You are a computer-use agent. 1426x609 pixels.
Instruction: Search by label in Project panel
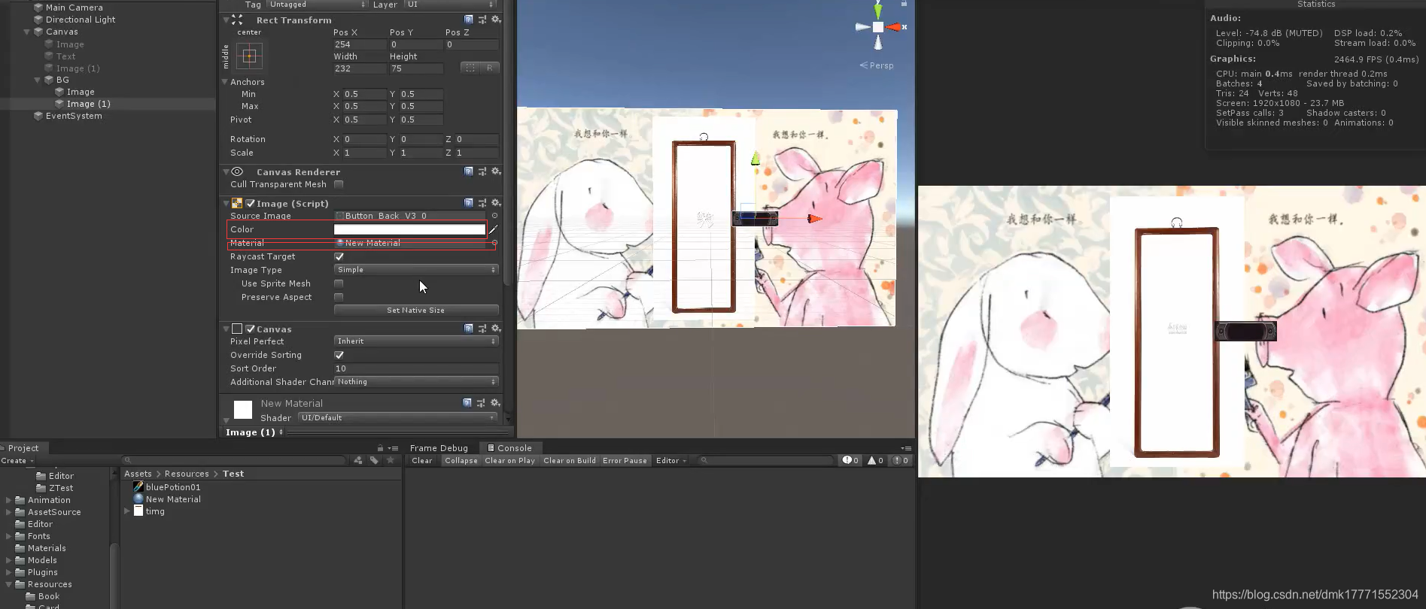pyautogui.click(x=374, y=460)
